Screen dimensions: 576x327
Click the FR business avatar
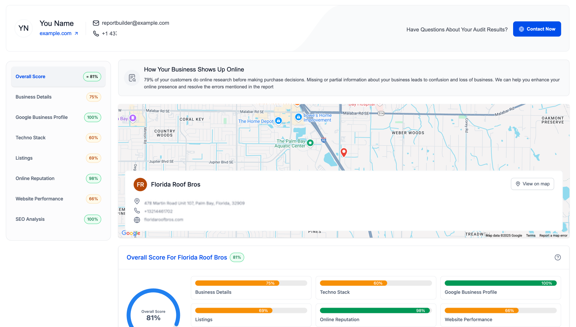(x=140, y=185)
